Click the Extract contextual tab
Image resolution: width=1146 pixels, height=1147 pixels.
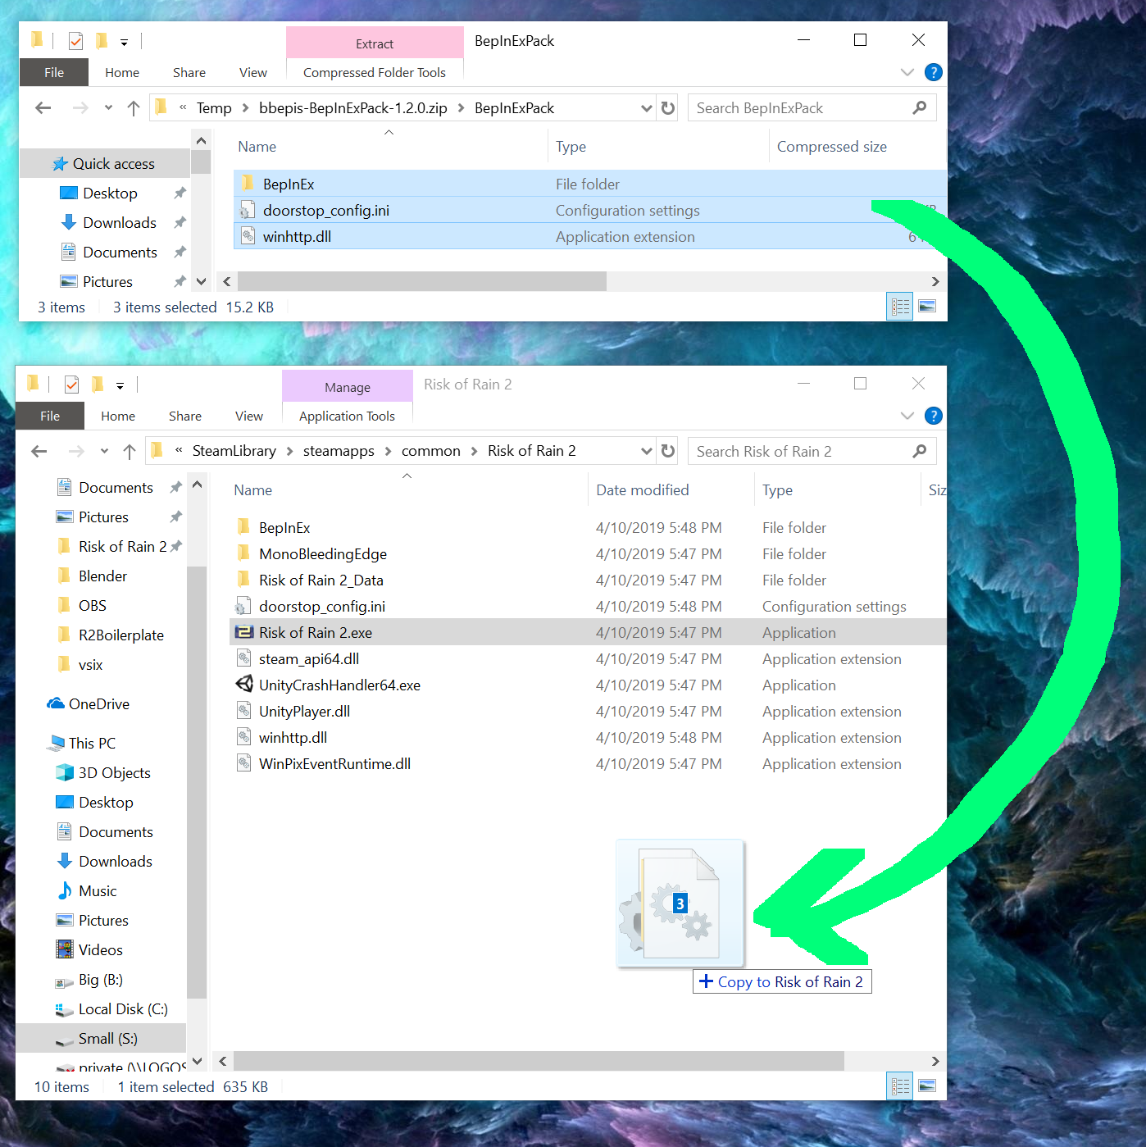pos(375,43)
